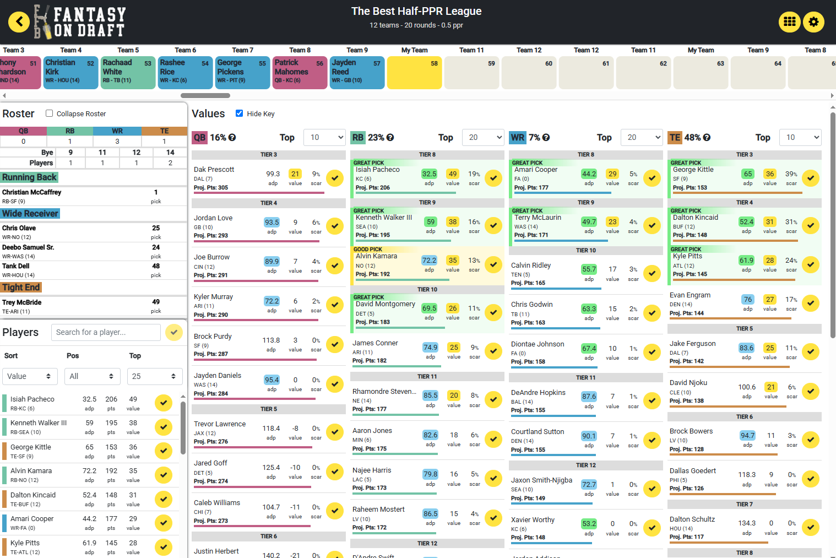Open the QB Top count dropdown
The width and height of the screenshot is (836, 558).
(x=324, y=138)
